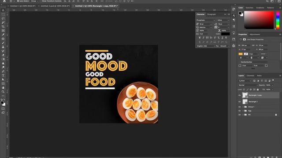Select the Eraser tool
Viewport: 282px width, 158px height.
click(3, 55)
